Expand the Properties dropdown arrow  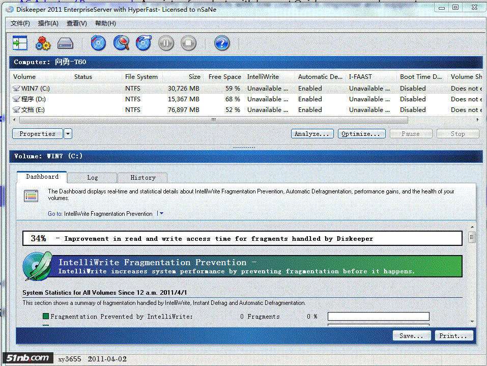tap(68, 134)
